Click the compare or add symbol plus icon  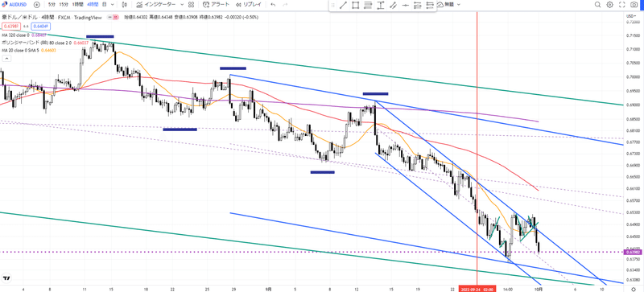36,5
